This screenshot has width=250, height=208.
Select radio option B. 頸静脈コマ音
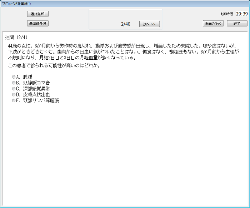[14, 83]
